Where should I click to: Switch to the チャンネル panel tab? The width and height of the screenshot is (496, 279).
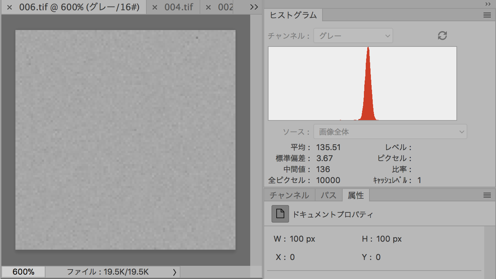(x=289, y=196)
